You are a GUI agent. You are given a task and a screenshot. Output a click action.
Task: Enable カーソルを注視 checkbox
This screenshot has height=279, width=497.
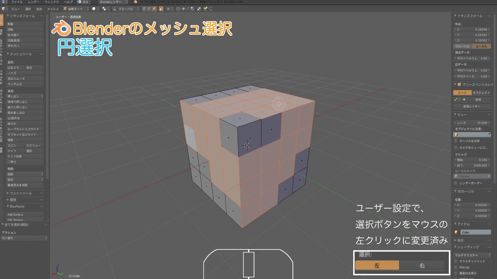coord(456,141)
